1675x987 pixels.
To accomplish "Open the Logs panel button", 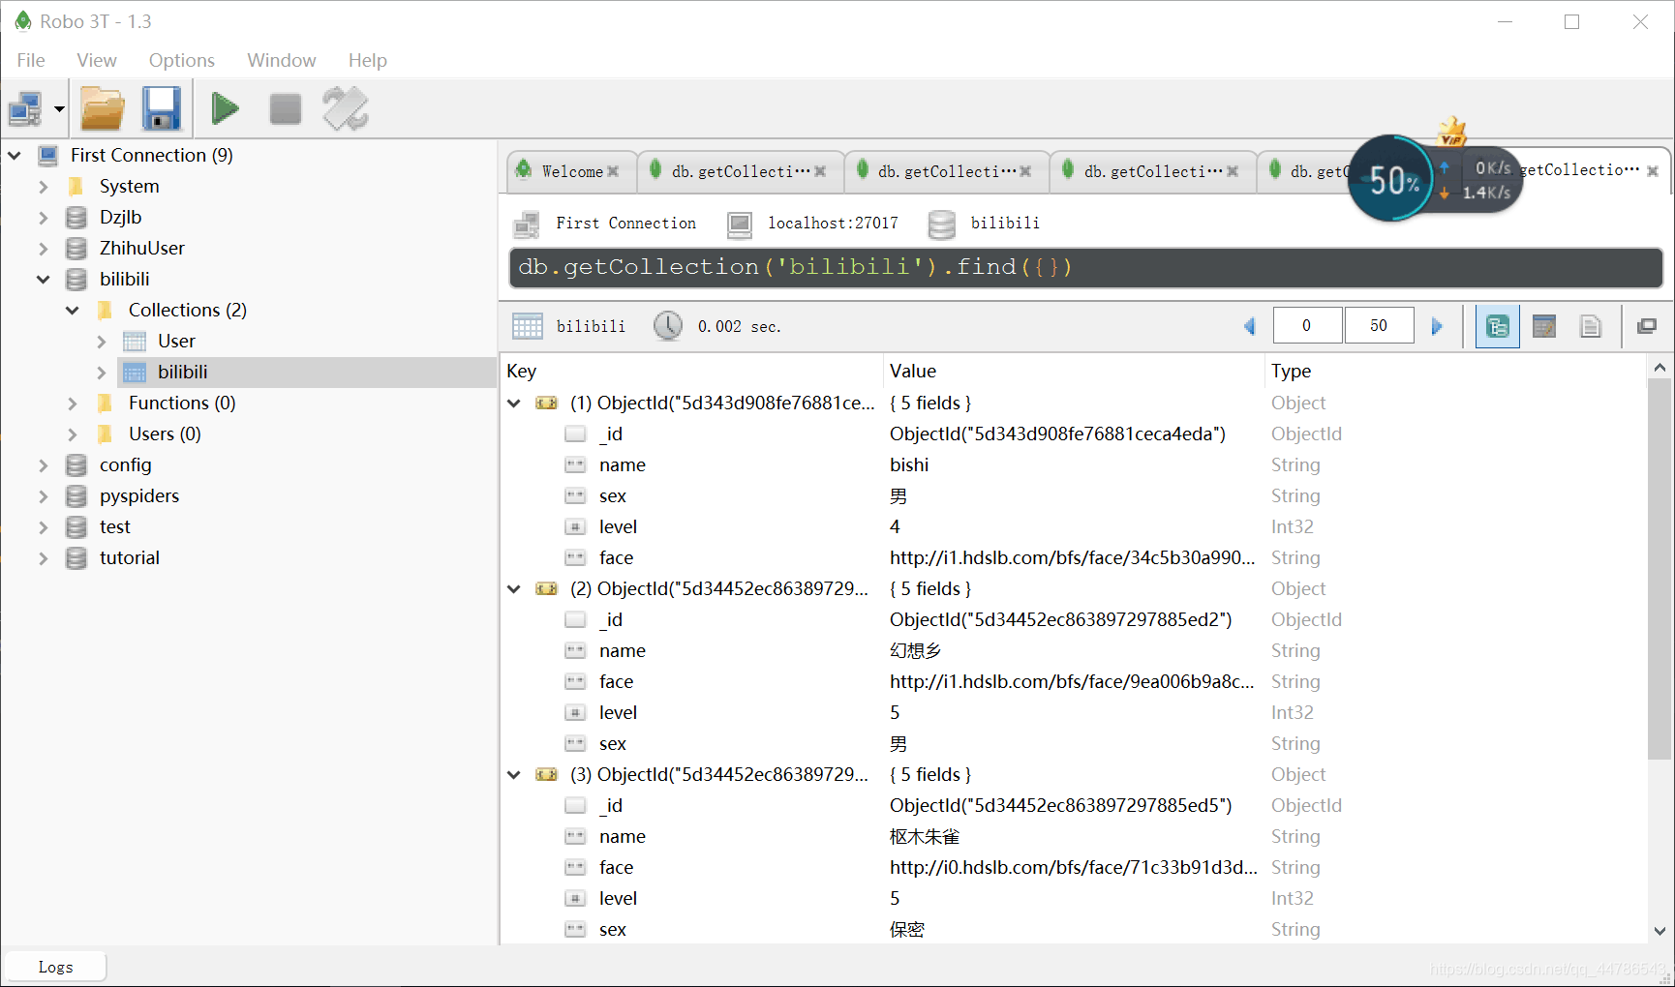I will coord(55,967).
